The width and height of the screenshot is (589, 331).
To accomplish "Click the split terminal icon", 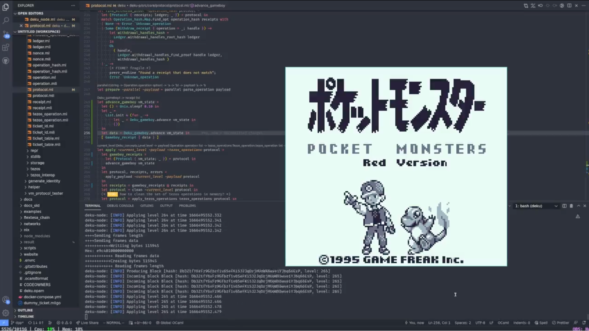I will click(564, 206).
